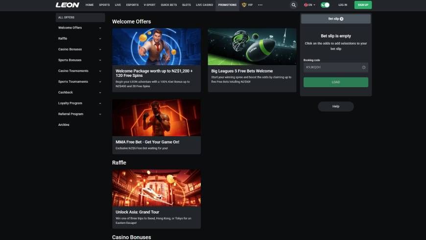
Task: Click the Bet slip tab header
Action: (x=336, y=19)
